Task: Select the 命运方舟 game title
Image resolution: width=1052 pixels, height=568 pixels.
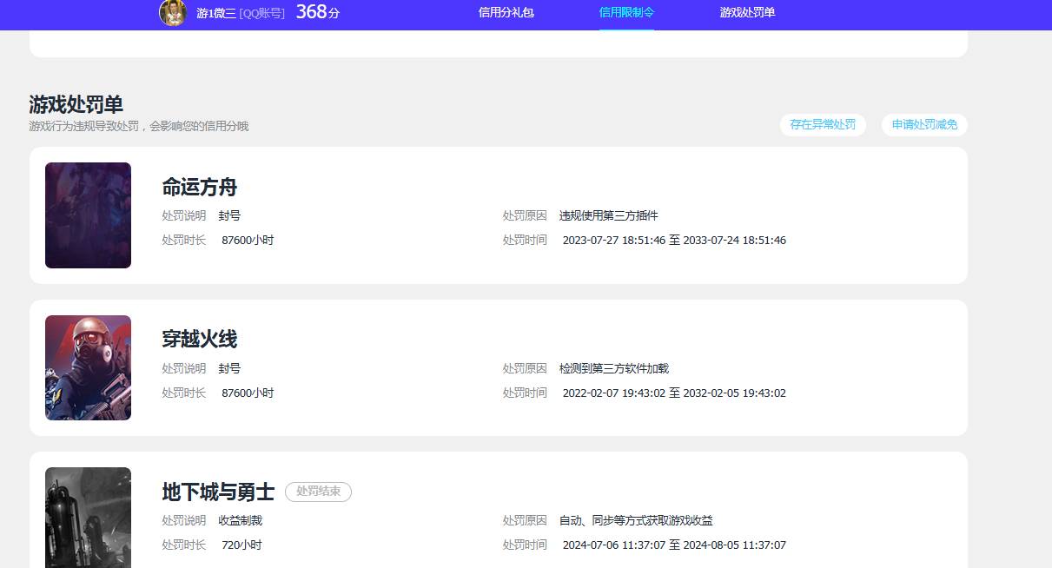Action: tap(199, 187)
